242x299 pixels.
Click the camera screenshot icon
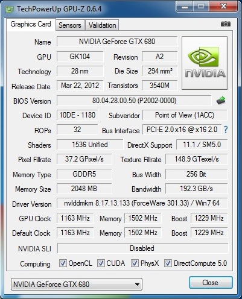click(226, 24)
